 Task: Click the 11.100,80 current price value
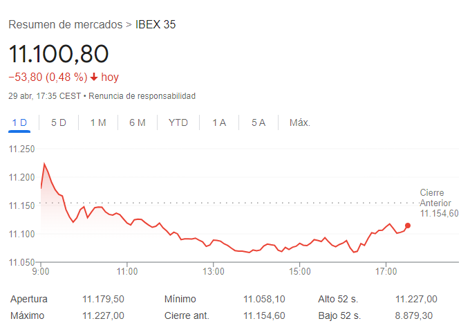58,54
